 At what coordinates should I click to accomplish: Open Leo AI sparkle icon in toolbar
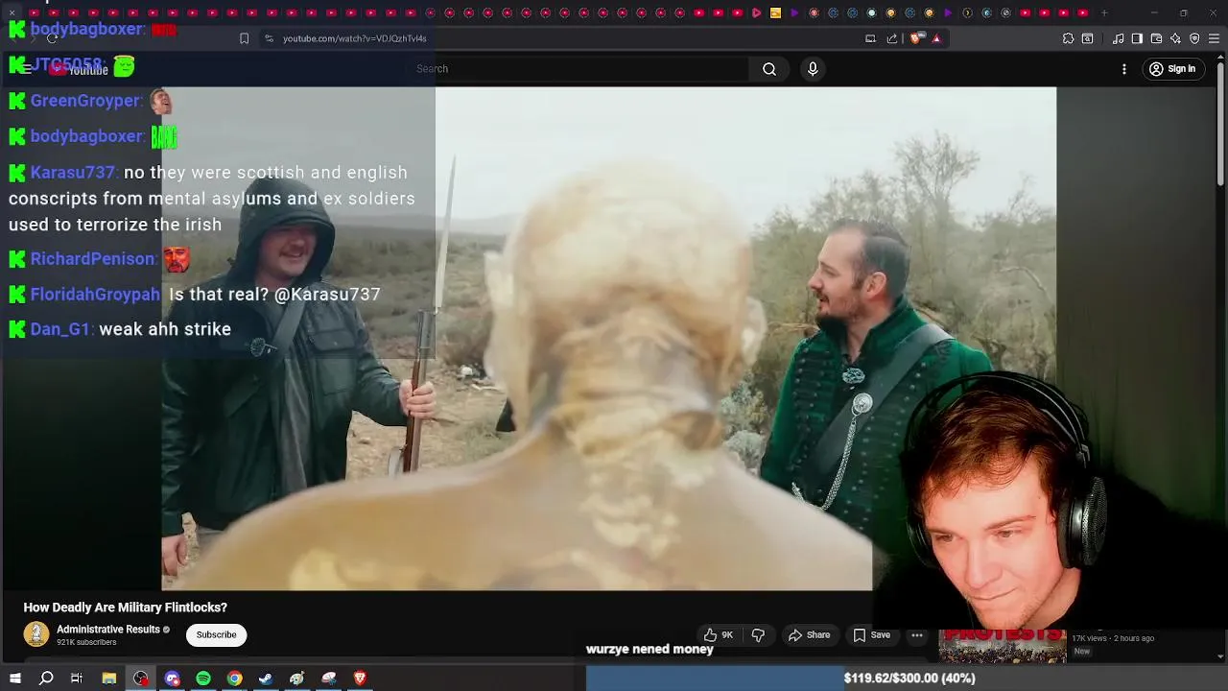pos(1175,38)
